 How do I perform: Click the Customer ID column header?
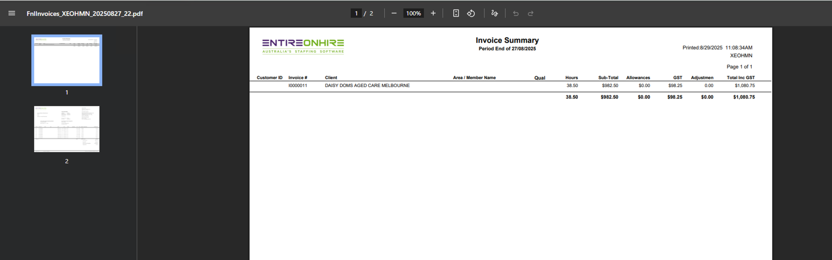(270, 78)
